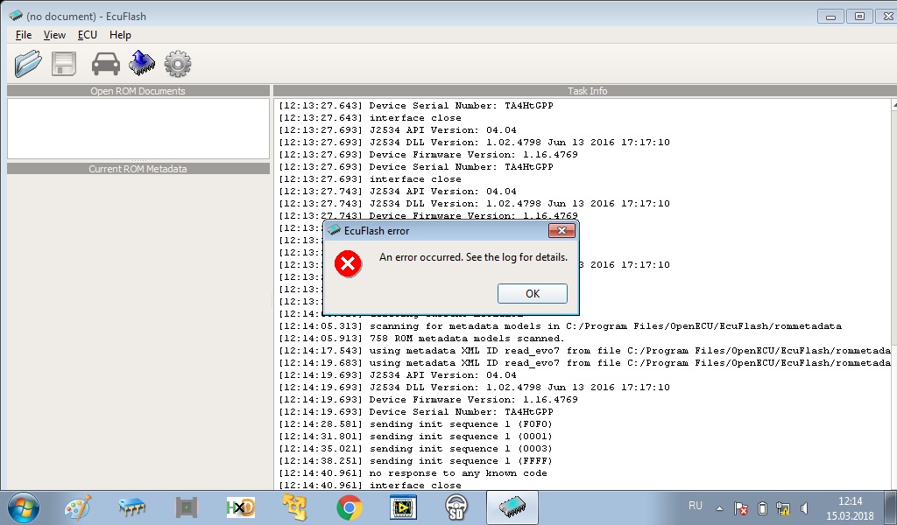The width and height of the screenshot is (897, 525).
Task: Click the Current ROM Metadata panel header
Action: click(x=138, y=169)
